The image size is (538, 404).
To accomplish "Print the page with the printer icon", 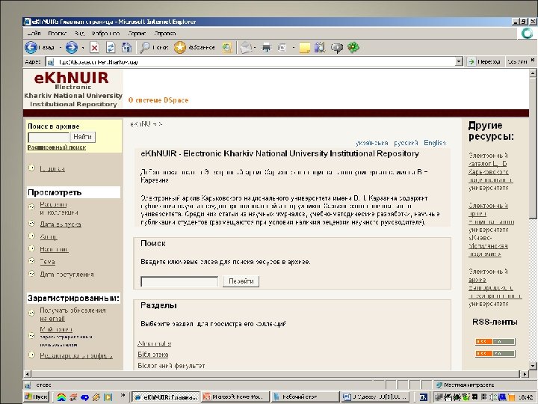I will [266, 47].
